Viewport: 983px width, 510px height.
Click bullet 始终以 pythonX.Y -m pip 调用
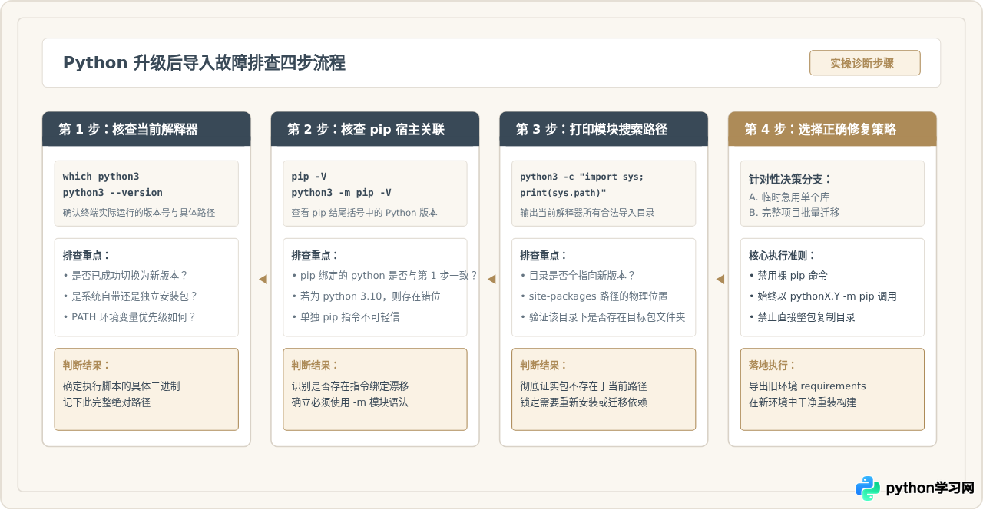coord(822,296)
